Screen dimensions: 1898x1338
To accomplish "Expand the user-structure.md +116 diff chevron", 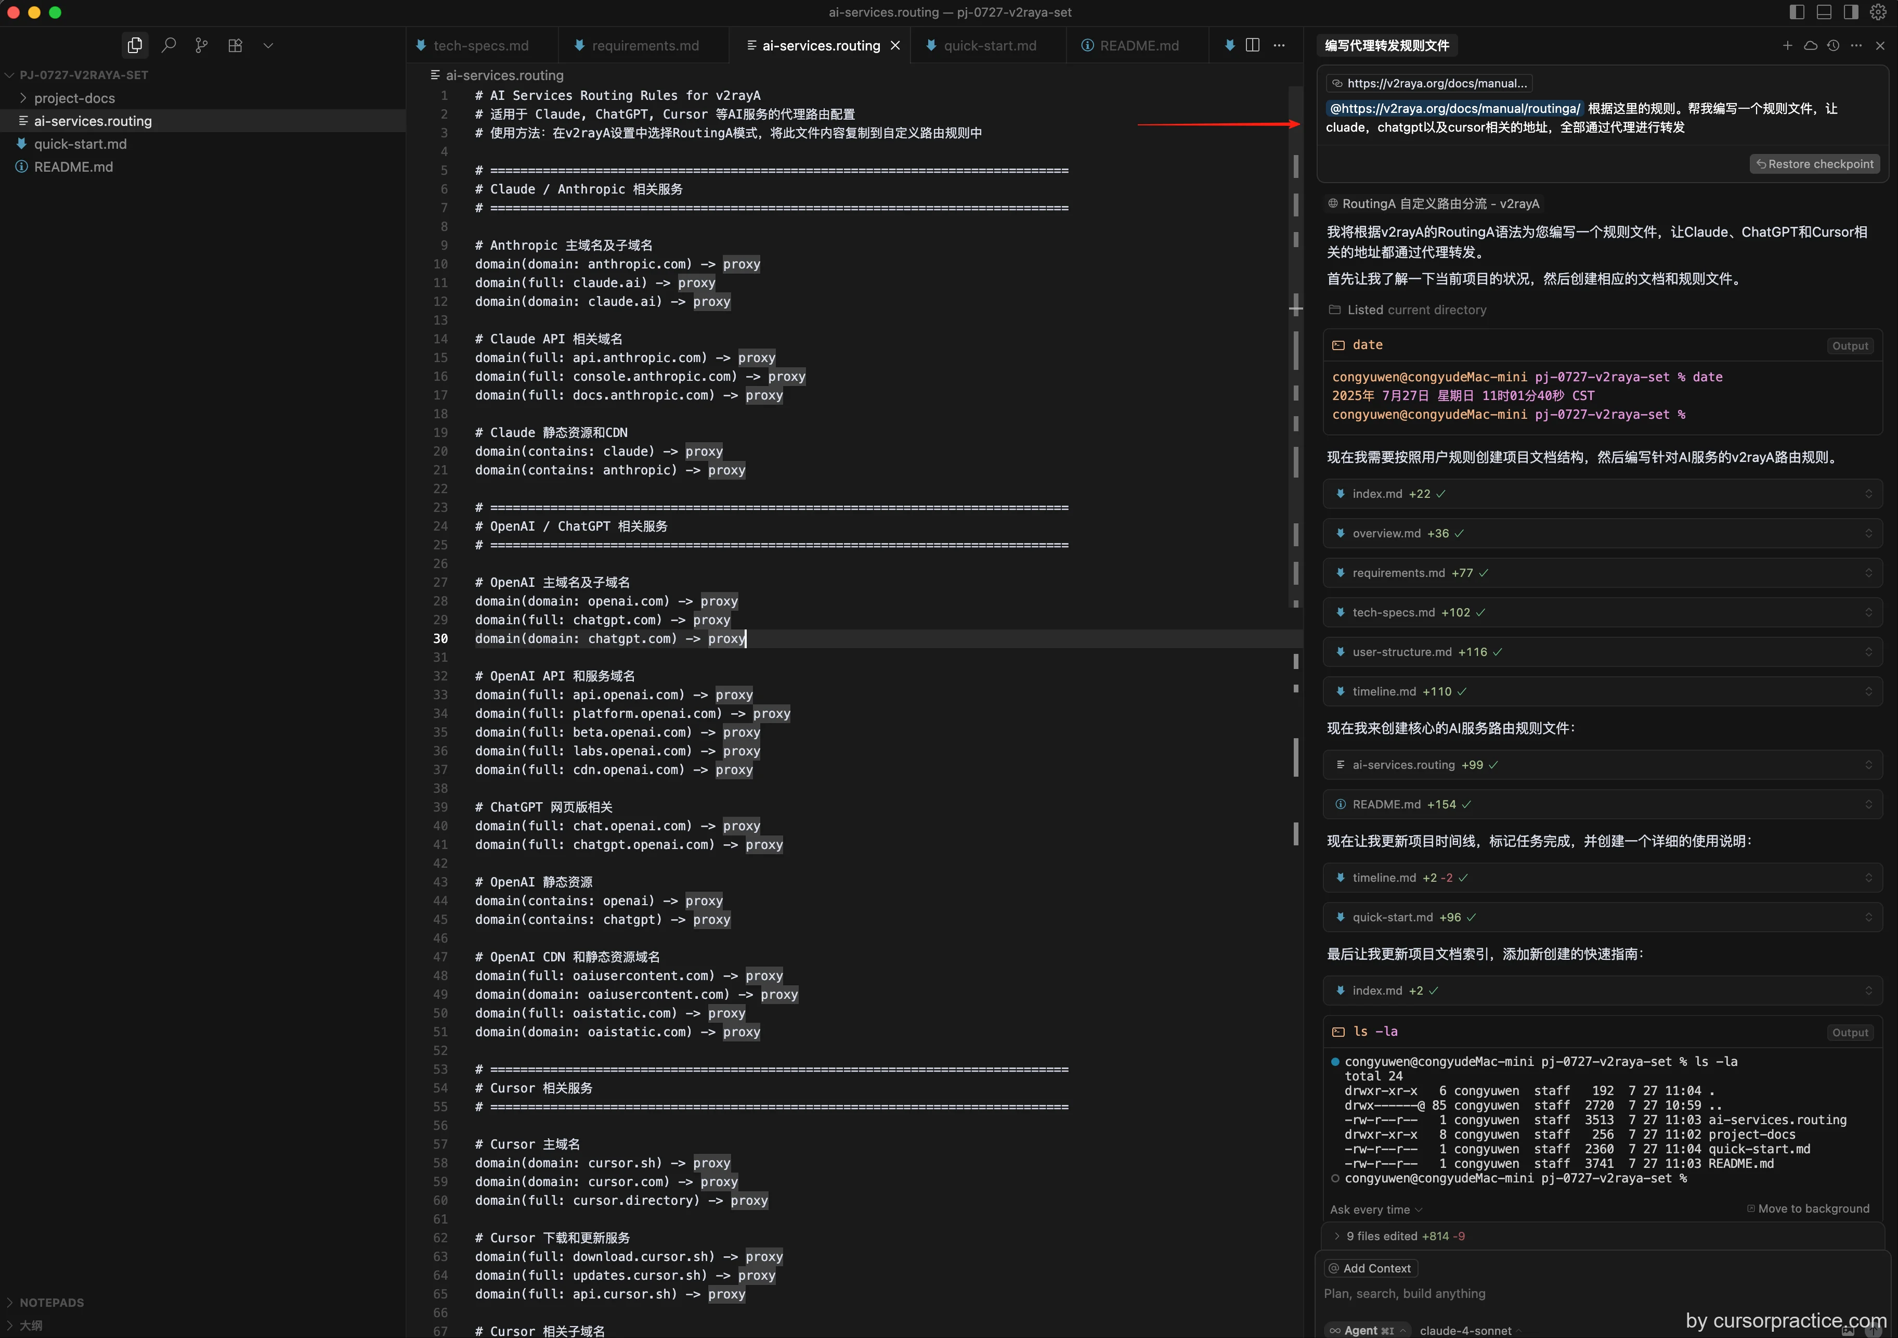I will click(x=1868, y=652).
